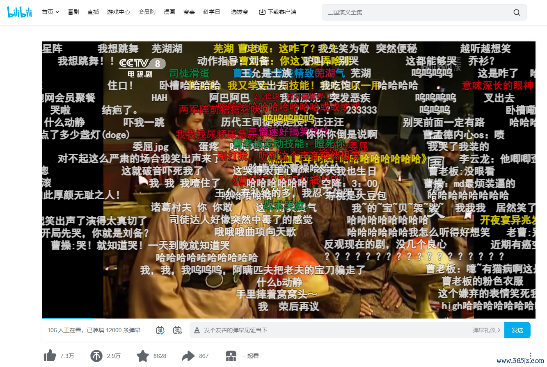The height and width of the screenshot is (367, 547).
Task: Click the magnifier search icon
Action: coord(517,12)
